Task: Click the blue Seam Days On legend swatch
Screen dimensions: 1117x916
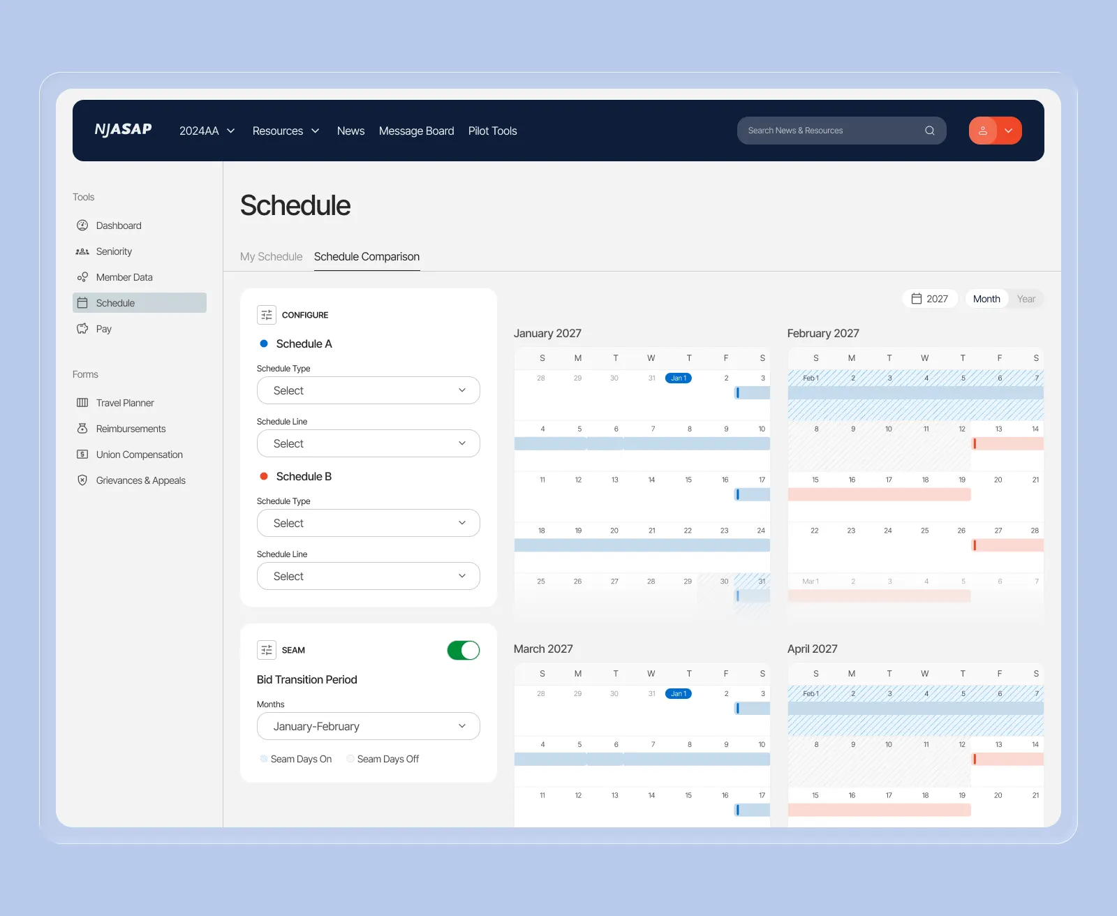Action: (x=264, y=759)
